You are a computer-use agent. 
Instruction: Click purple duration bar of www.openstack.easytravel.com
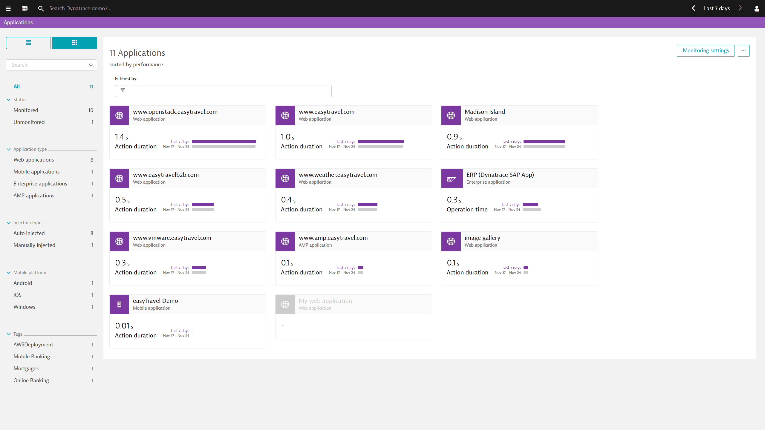click(224, 142)
